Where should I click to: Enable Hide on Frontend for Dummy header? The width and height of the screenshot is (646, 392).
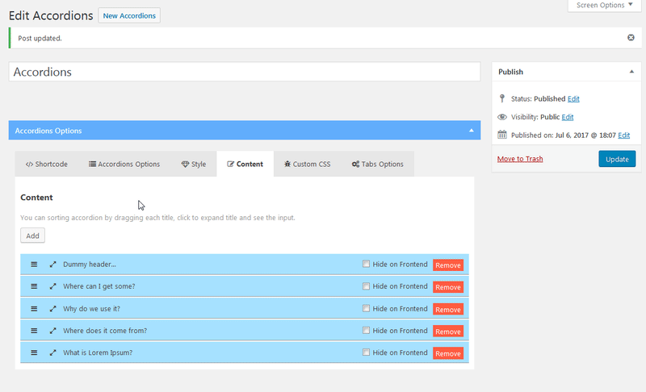[x=367, y=264]
